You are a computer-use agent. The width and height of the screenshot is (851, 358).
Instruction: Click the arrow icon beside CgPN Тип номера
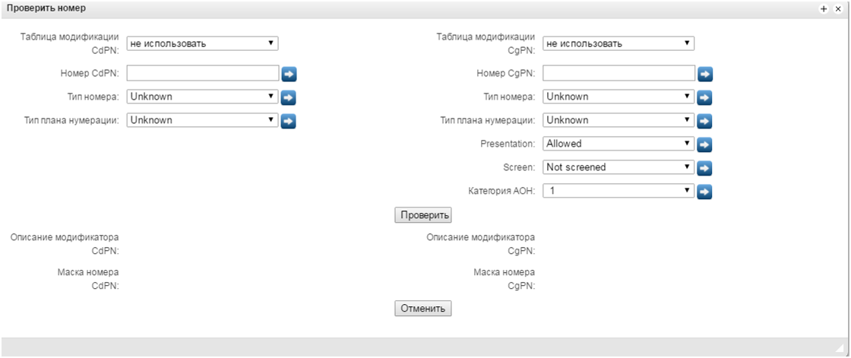705,97
